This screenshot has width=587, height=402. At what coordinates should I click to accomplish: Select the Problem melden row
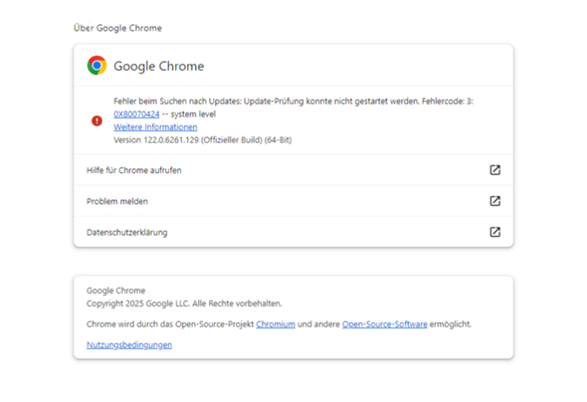coord(293,201)
